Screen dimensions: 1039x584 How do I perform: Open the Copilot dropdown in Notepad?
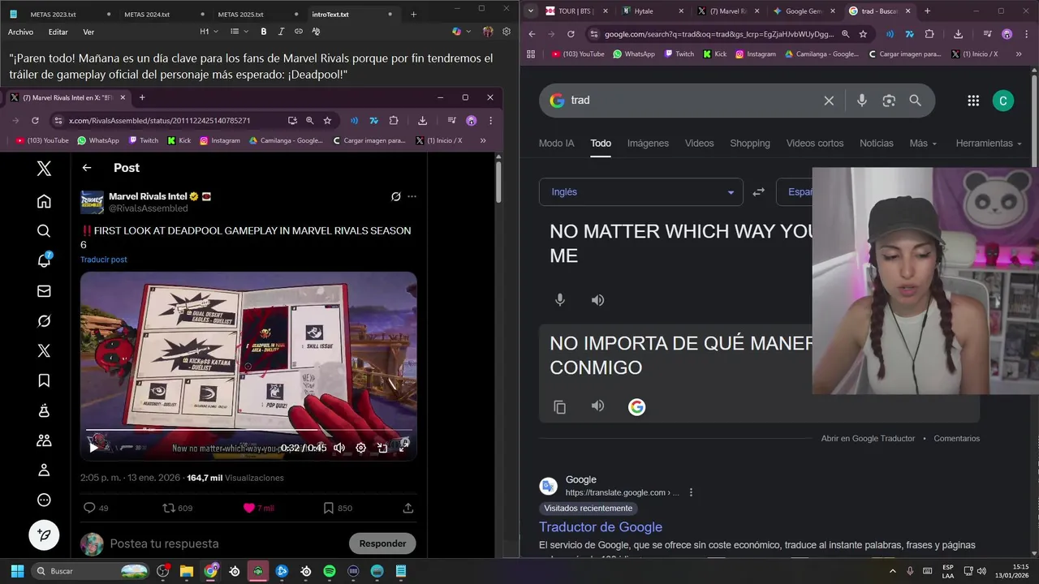click(x=461, y=32)
